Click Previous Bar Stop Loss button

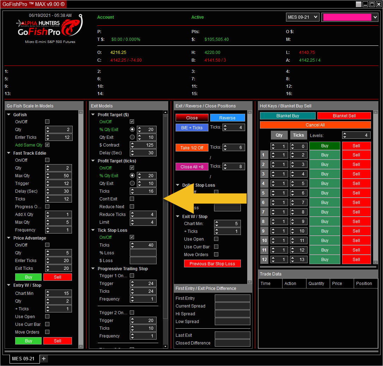(212, 263)
